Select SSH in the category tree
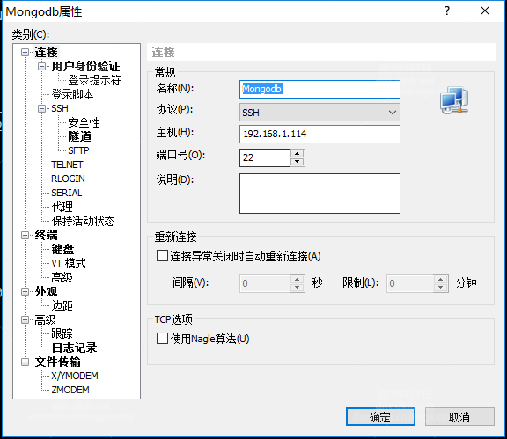This screenshot has width=507, height=439. (x=60, y=108)
